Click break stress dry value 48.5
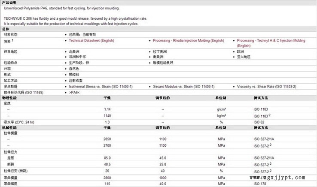 coord(107,164)
